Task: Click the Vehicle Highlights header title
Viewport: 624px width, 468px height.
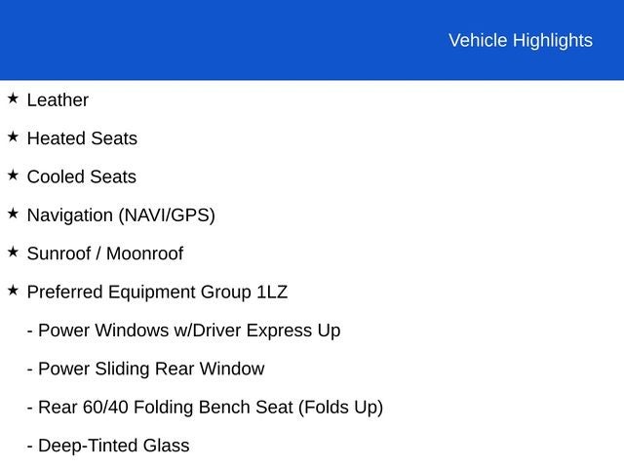Action: click(x=520, y=40)
